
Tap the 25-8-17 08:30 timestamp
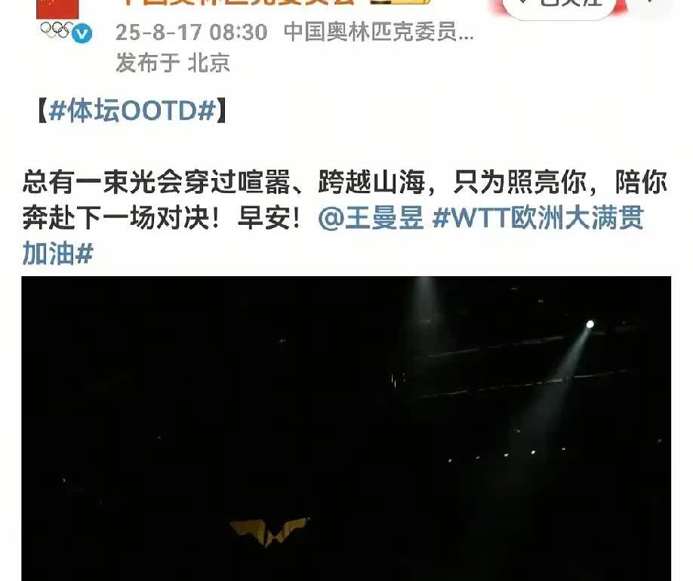(192, 32)
